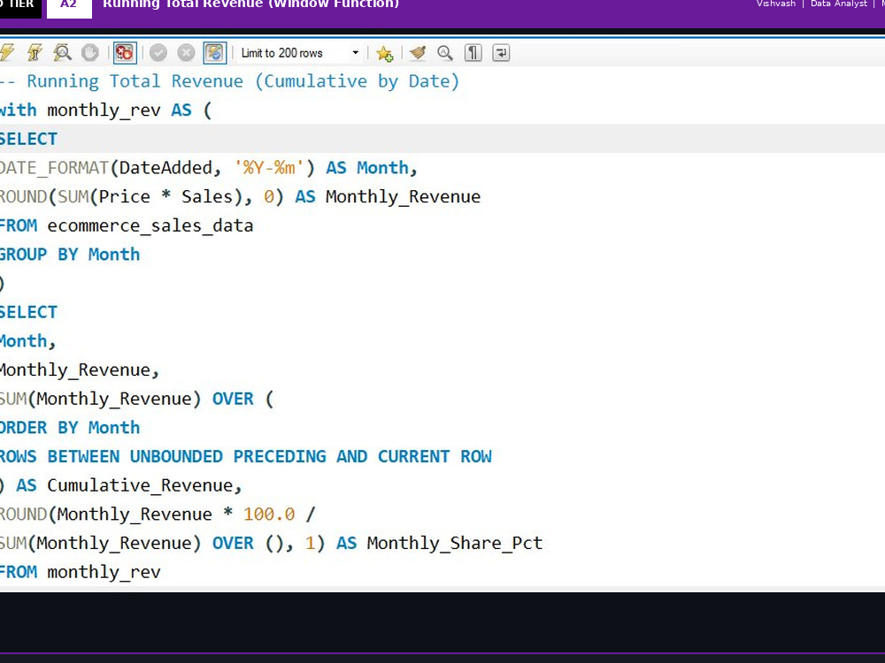Click the ORDER BY Month line

pyautogui.click(x=69, y=427)
